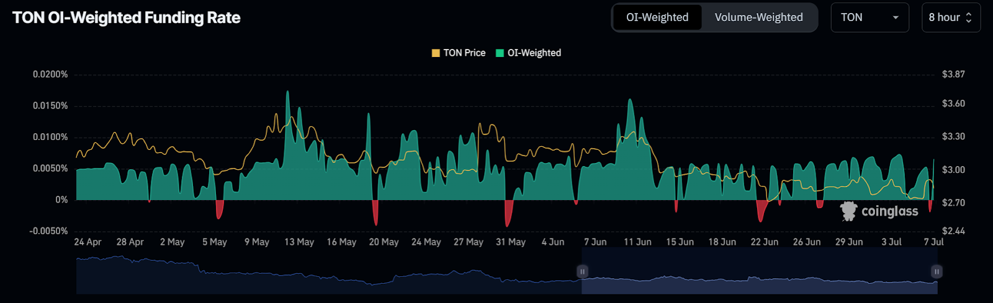The width and height of the screenshot is (993, 303).
Task: Click the 22 Jun date label
Action: click(x=764, y=242)
